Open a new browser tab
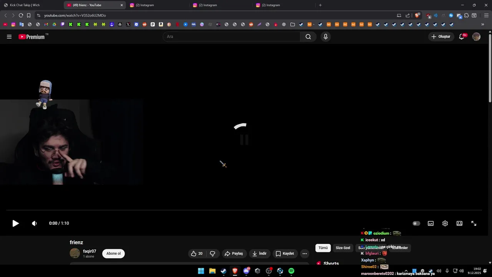The width and height of the screenshot is (492, 277). coord(320,5)
